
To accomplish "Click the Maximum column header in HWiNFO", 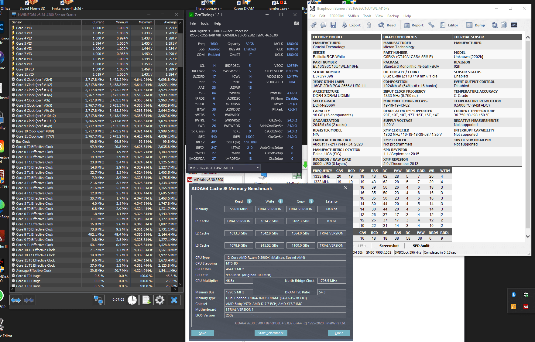I will pos(142,22).
